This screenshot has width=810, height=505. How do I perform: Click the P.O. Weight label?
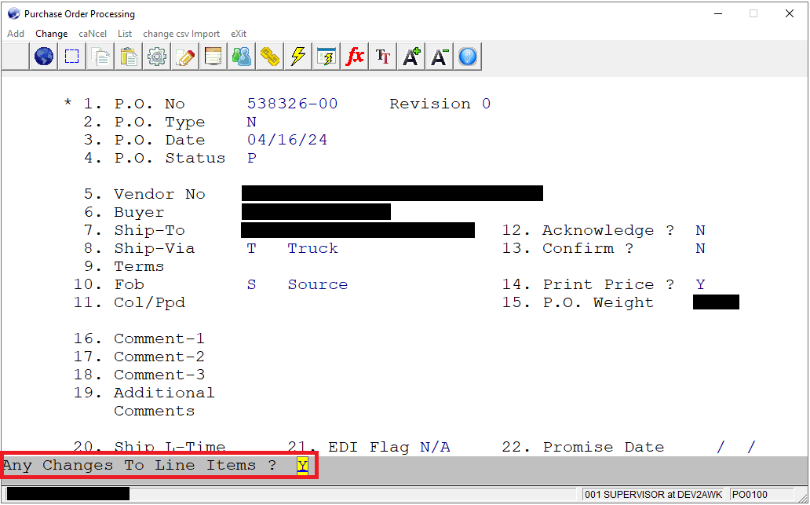598,302
